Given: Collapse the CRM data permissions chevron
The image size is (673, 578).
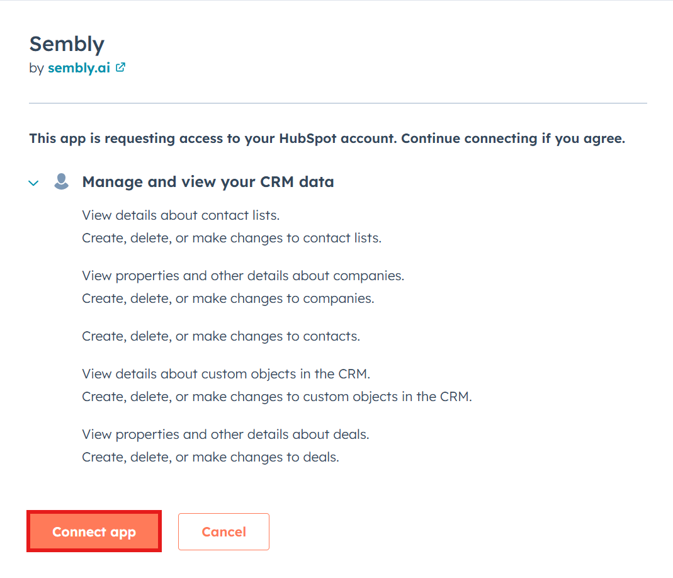Looking at the screenshot, I should coord(33,183).
